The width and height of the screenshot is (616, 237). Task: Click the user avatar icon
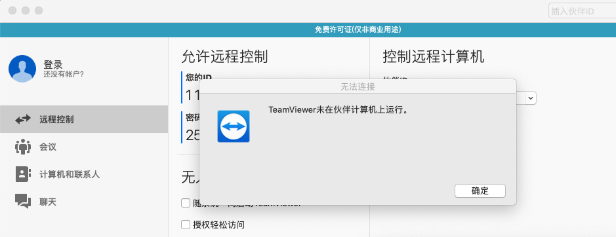[x=22, y=69]
